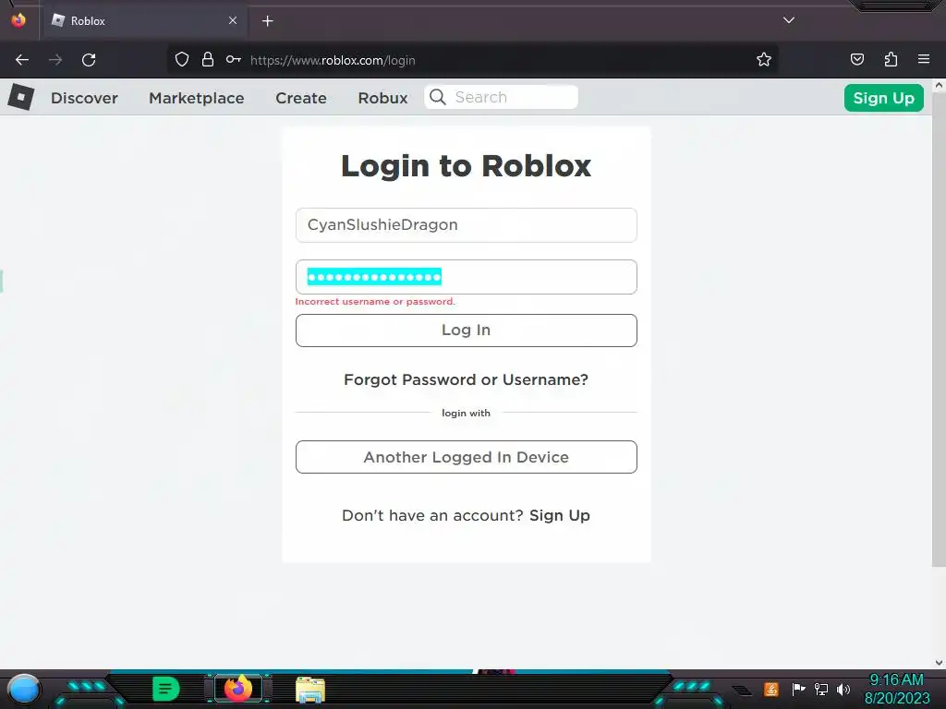Click scroll down arrow of scrollbar
946x709 pixels.
point(939,663)
